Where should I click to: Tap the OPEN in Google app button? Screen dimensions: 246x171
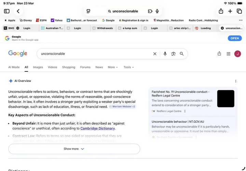(x=235, y=38)
